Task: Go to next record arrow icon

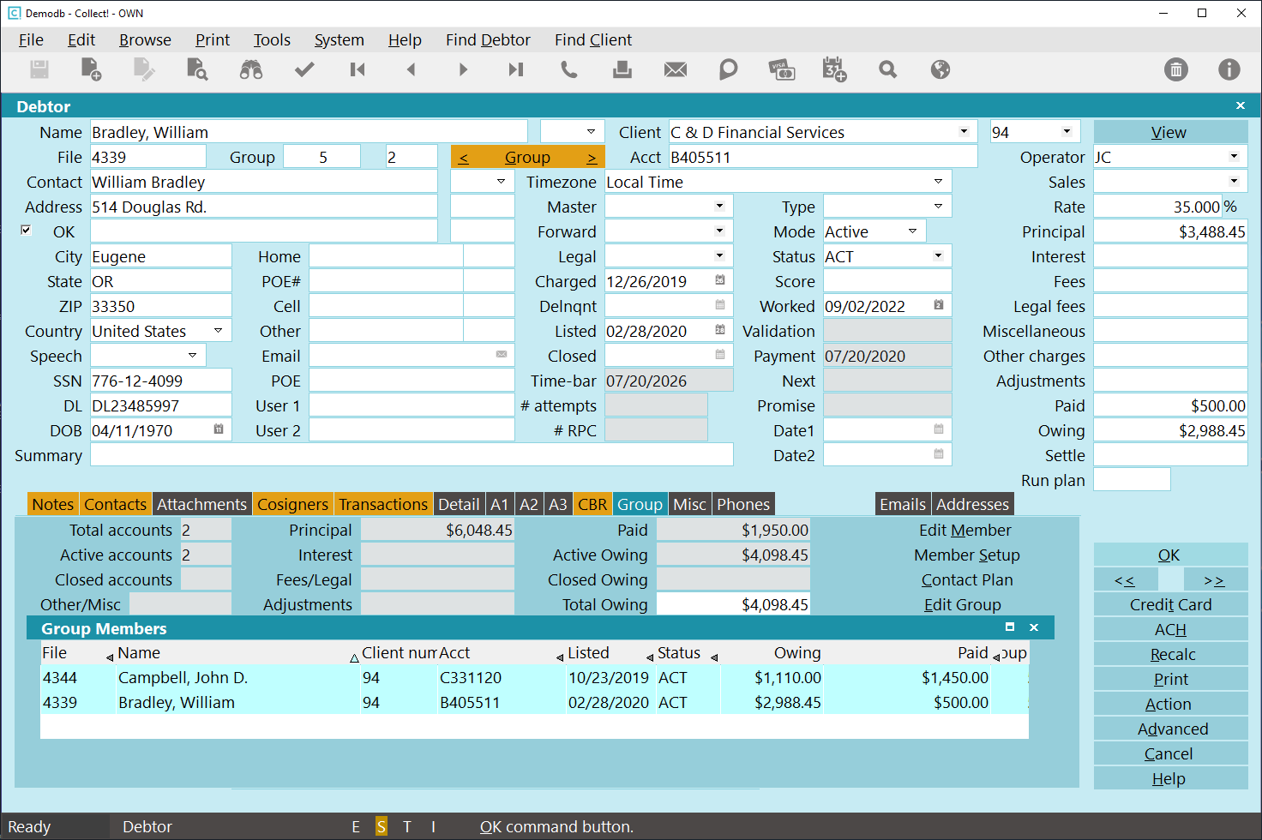Action: (464, 69)
